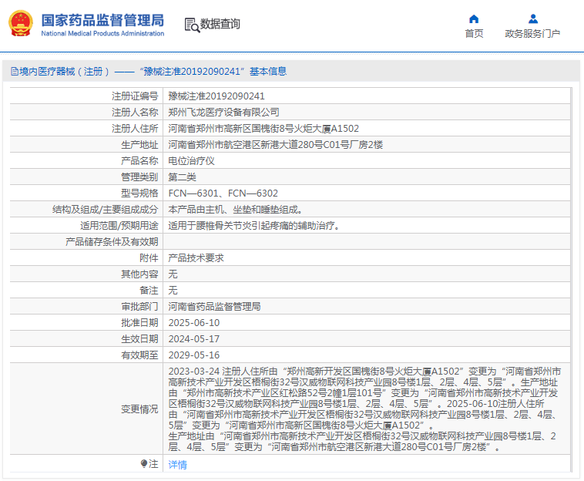Screen dimensions: 584x481
Task: Click the 管理类别 row label
Action: [x=139, y=177]
